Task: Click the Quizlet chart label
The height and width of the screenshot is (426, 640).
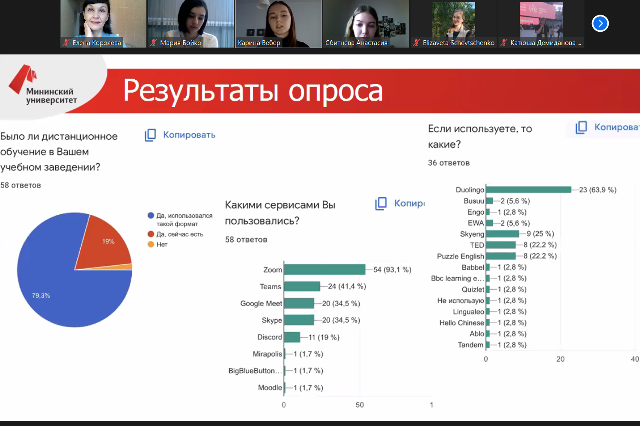Action: [473, 290]
